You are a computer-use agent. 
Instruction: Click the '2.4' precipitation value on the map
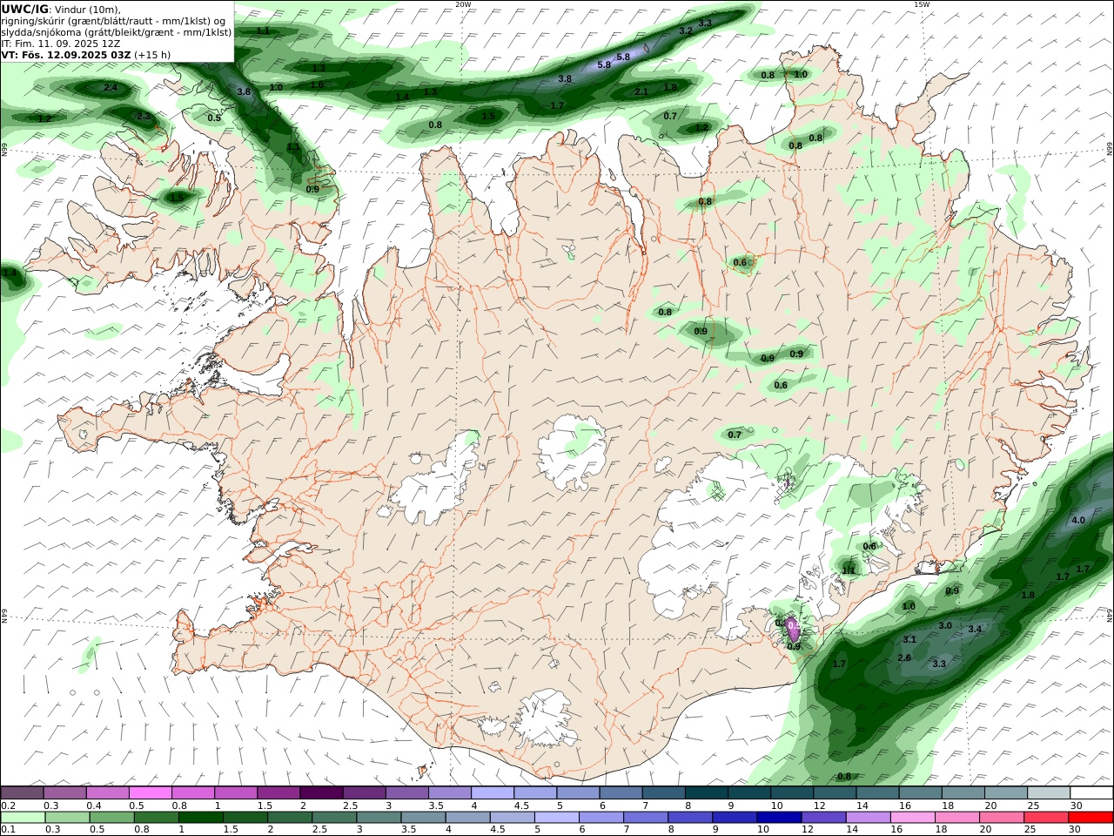tap(111, 88)
